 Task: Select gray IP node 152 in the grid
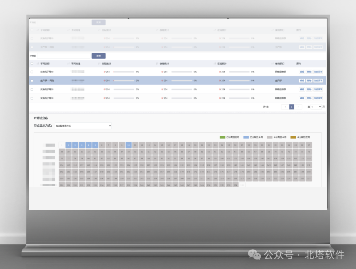(x=62, y=172)
